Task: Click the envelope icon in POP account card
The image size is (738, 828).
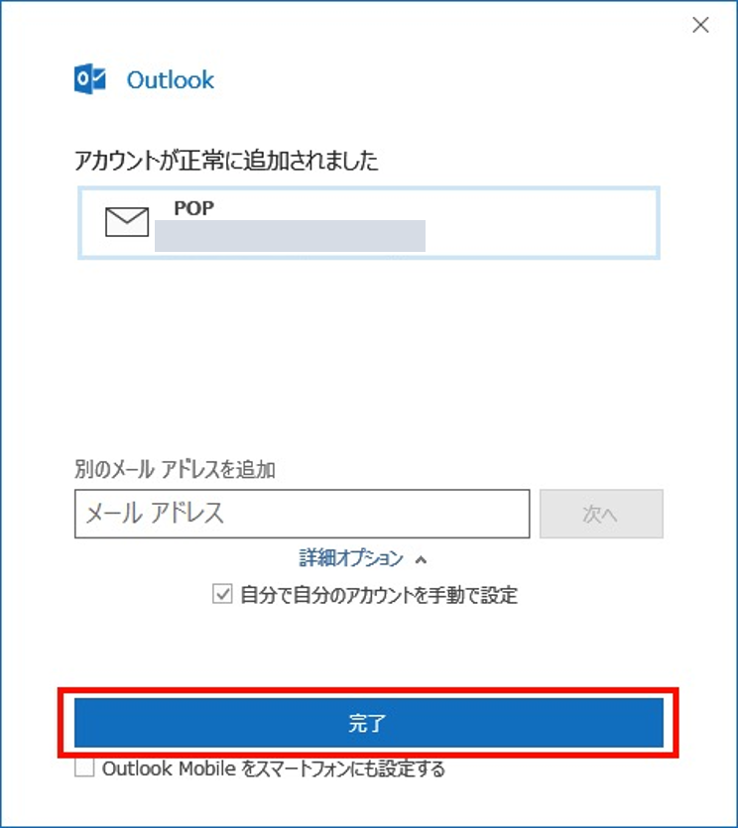Action: (x=127, y=222)
